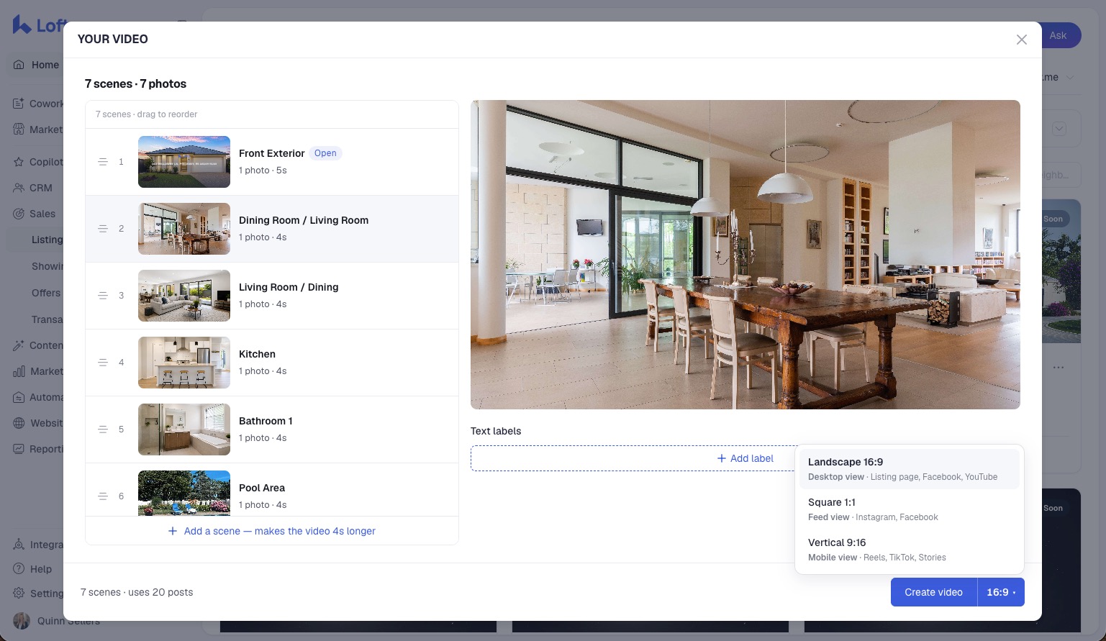This screenshot has height=641, width=1106.
Task: Click the Pool Area scene drag handle
Action: (x=103, y=496)
